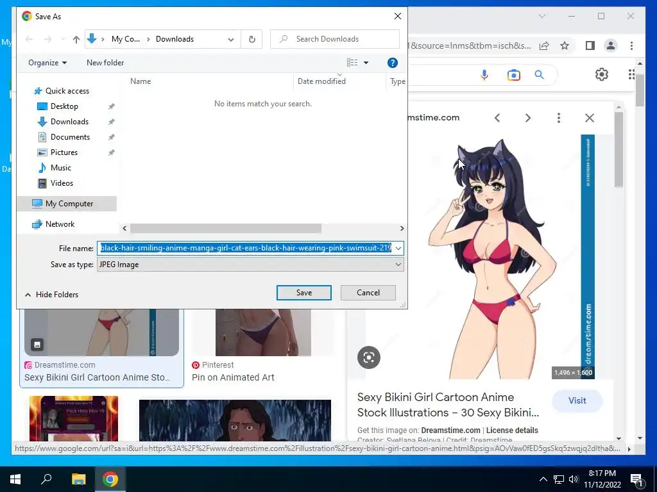The width and height of the screenshot is (657, 492).
Task: Open network status tray icon
Action: tap(559, 479)
